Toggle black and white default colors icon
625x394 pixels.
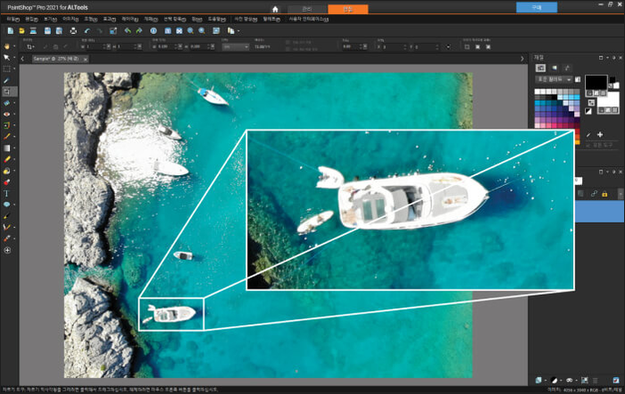(588, 111)
